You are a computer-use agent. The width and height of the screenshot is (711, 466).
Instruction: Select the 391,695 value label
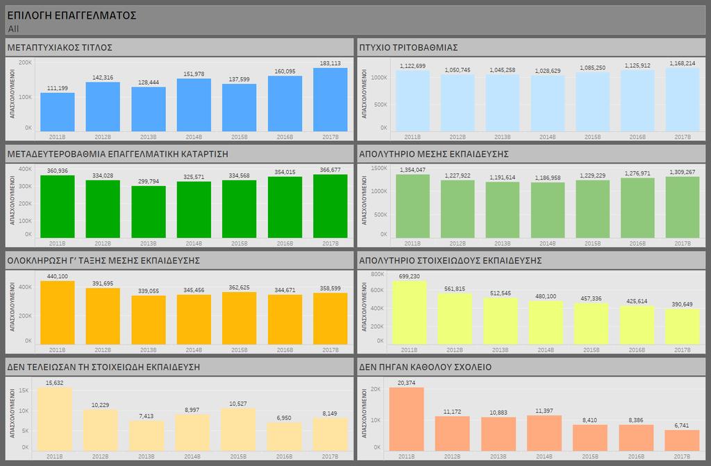103,284
